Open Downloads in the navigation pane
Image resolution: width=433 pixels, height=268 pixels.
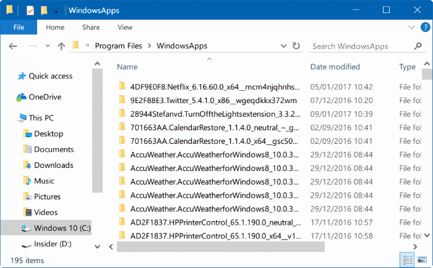[48, 165]
